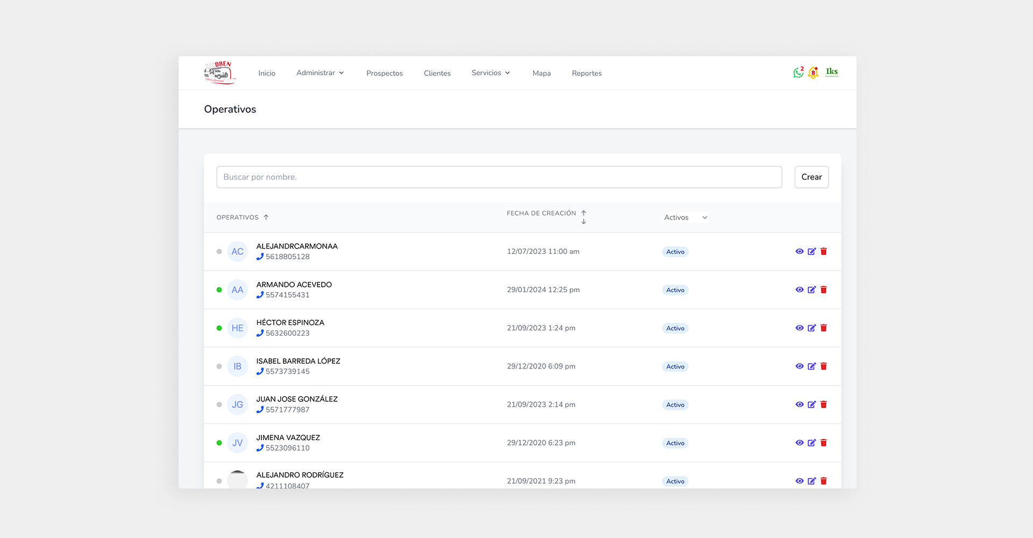
Task: Edit ISABEL BARREDA LÓPEZ record
Action: (811, 366)
